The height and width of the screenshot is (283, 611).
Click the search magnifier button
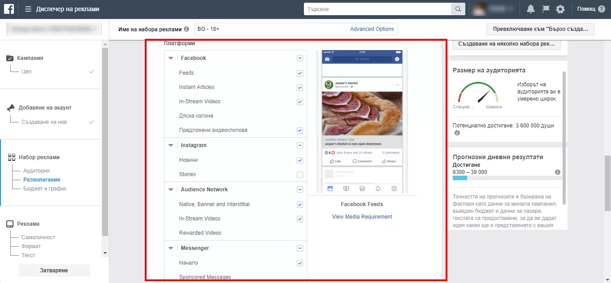[x=458, y=9]
